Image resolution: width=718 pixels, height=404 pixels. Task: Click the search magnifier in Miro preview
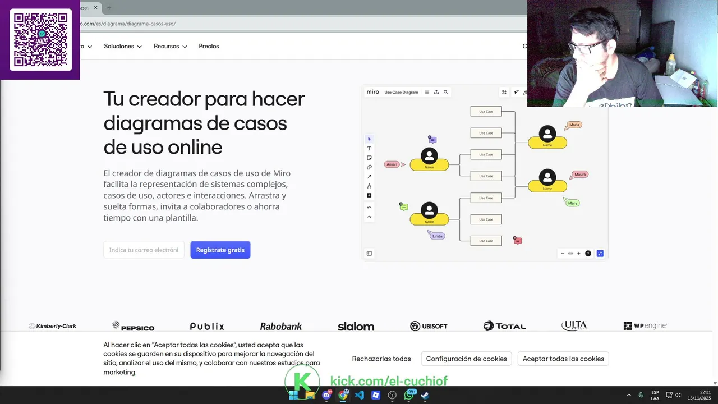click(x=446, y=92)
